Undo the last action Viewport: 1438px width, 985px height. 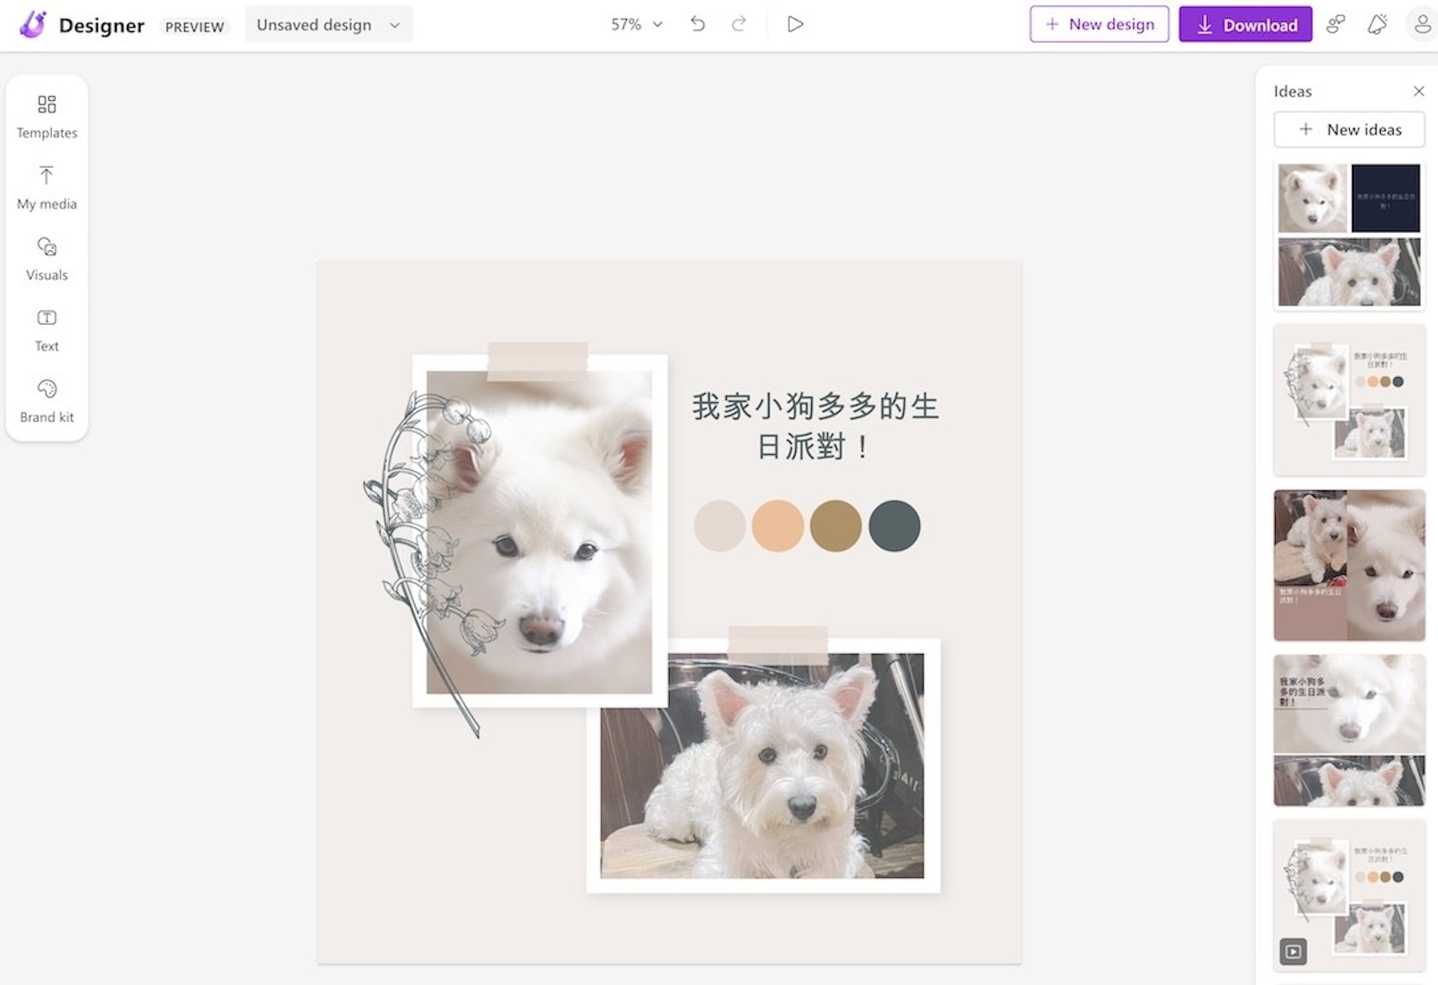coord(698,24)
